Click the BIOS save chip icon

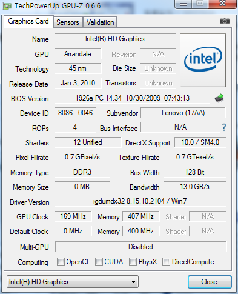(219, 98)
